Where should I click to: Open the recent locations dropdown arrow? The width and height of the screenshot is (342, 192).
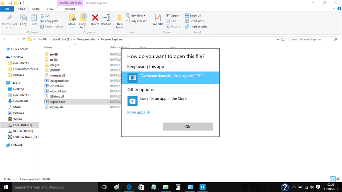point(18,39)
